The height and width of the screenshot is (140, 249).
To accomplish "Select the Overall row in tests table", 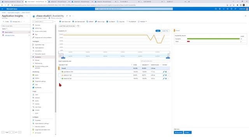I will (114, 68).
